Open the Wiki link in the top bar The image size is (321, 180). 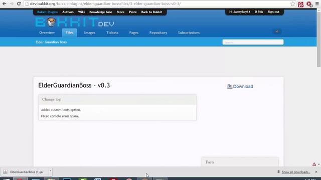(x=81, y=12)
